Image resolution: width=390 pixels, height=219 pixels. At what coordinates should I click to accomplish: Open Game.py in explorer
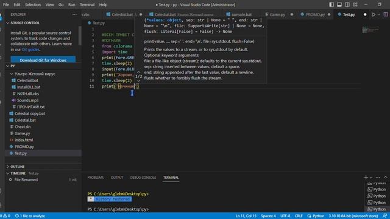pos(23,133)
